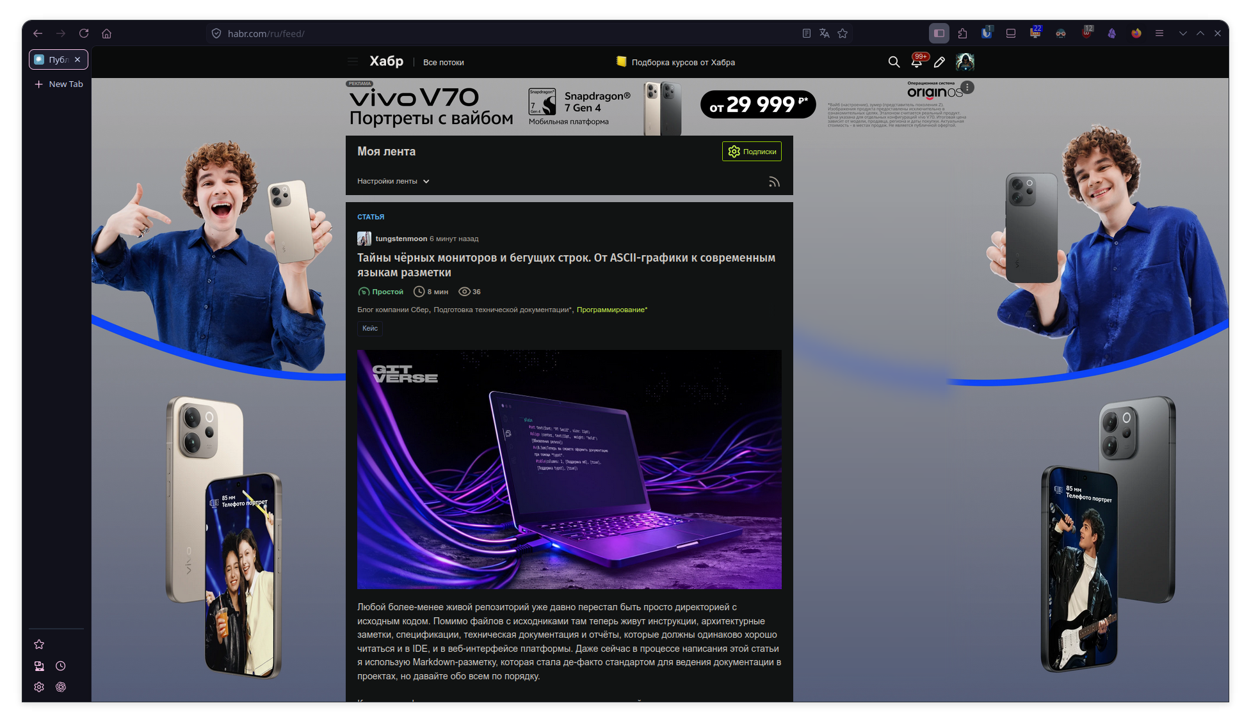
Task: Open the Подборка курсов от Хабра link
Action: point(675,62)
